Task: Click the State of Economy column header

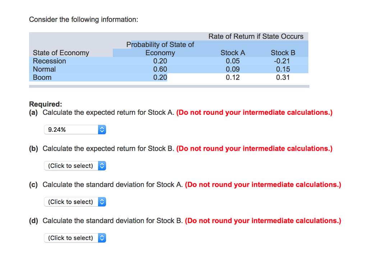Action: (x=61, y=53)
